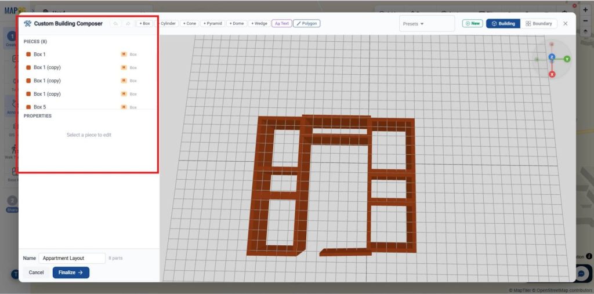Image resolution: width=594 pixels, height=294 pixels.
Task: Click the H badge on Box 5 row
Action: [124, 107]
